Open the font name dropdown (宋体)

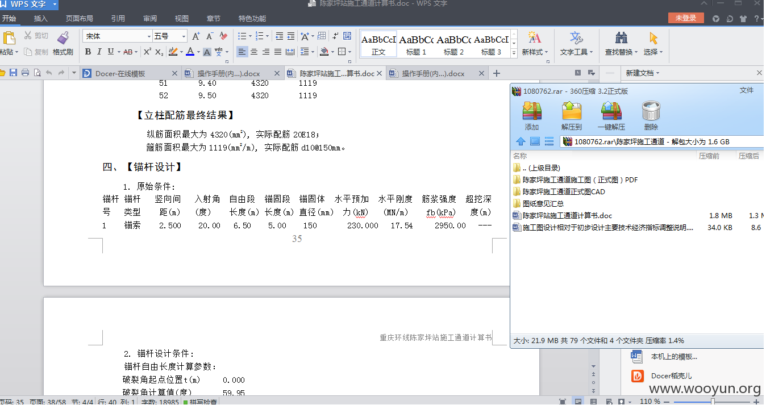tap(149, 36)
